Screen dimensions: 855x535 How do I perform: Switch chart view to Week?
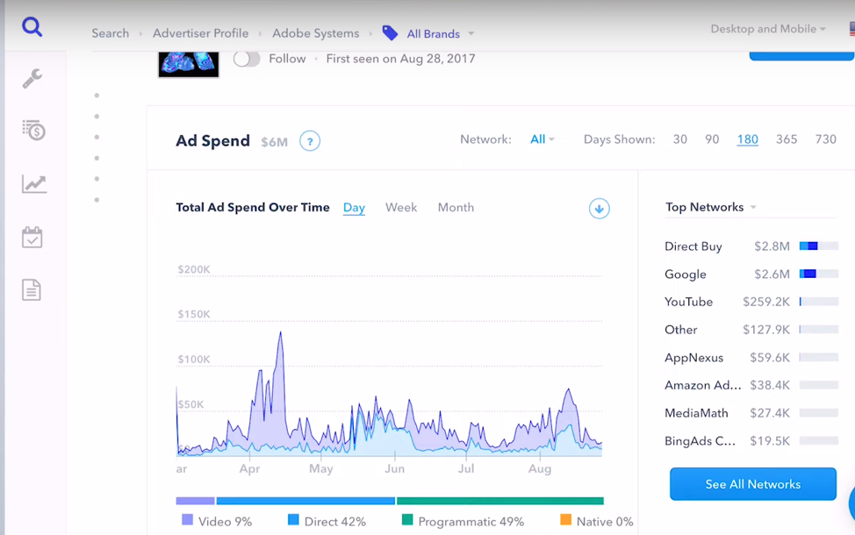[401, 208]
